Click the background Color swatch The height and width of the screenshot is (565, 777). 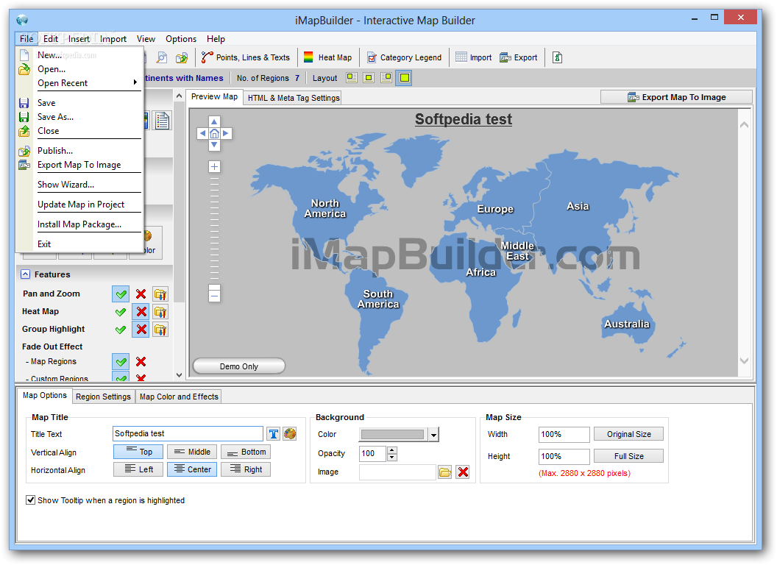392,435
